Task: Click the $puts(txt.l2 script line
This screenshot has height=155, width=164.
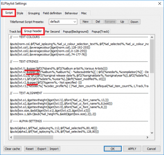Action: pos(79,72)
